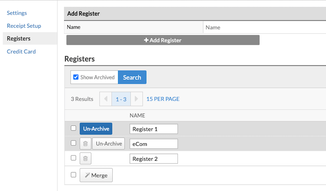This screenshot has height=191, width=326.
Task: Go to next results page arrow
Action: coord(137,99)
